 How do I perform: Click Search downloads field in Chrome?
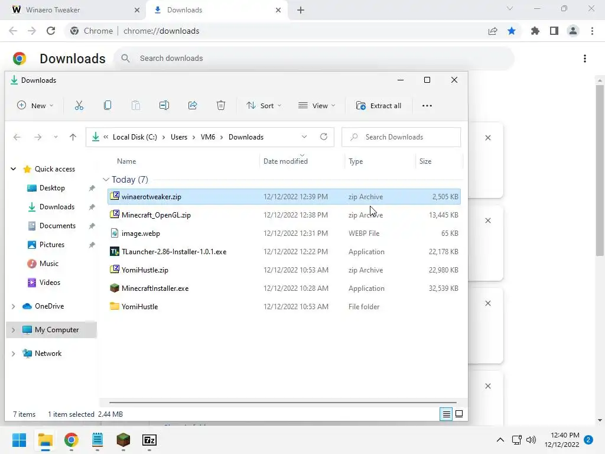click(314, 59)
